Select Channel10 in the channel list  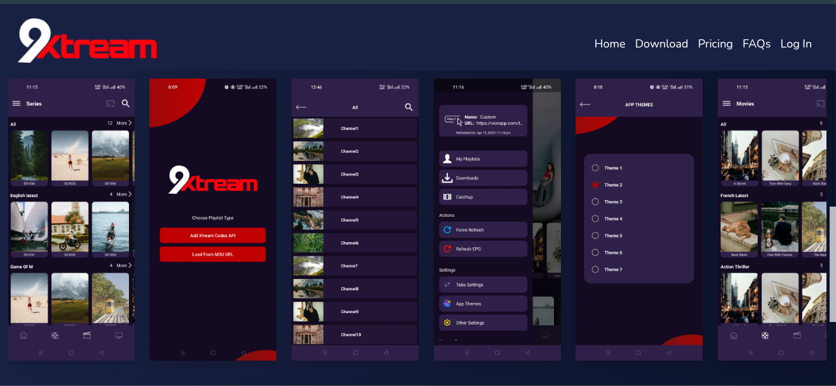coord(354,334)
